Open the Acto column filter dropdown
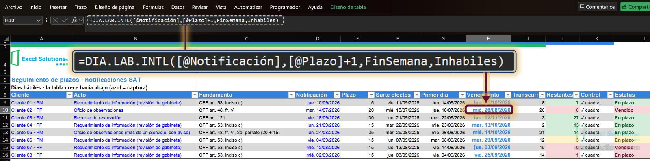The height and width of the screenshot is (161, 650). (x=194, y=95)
